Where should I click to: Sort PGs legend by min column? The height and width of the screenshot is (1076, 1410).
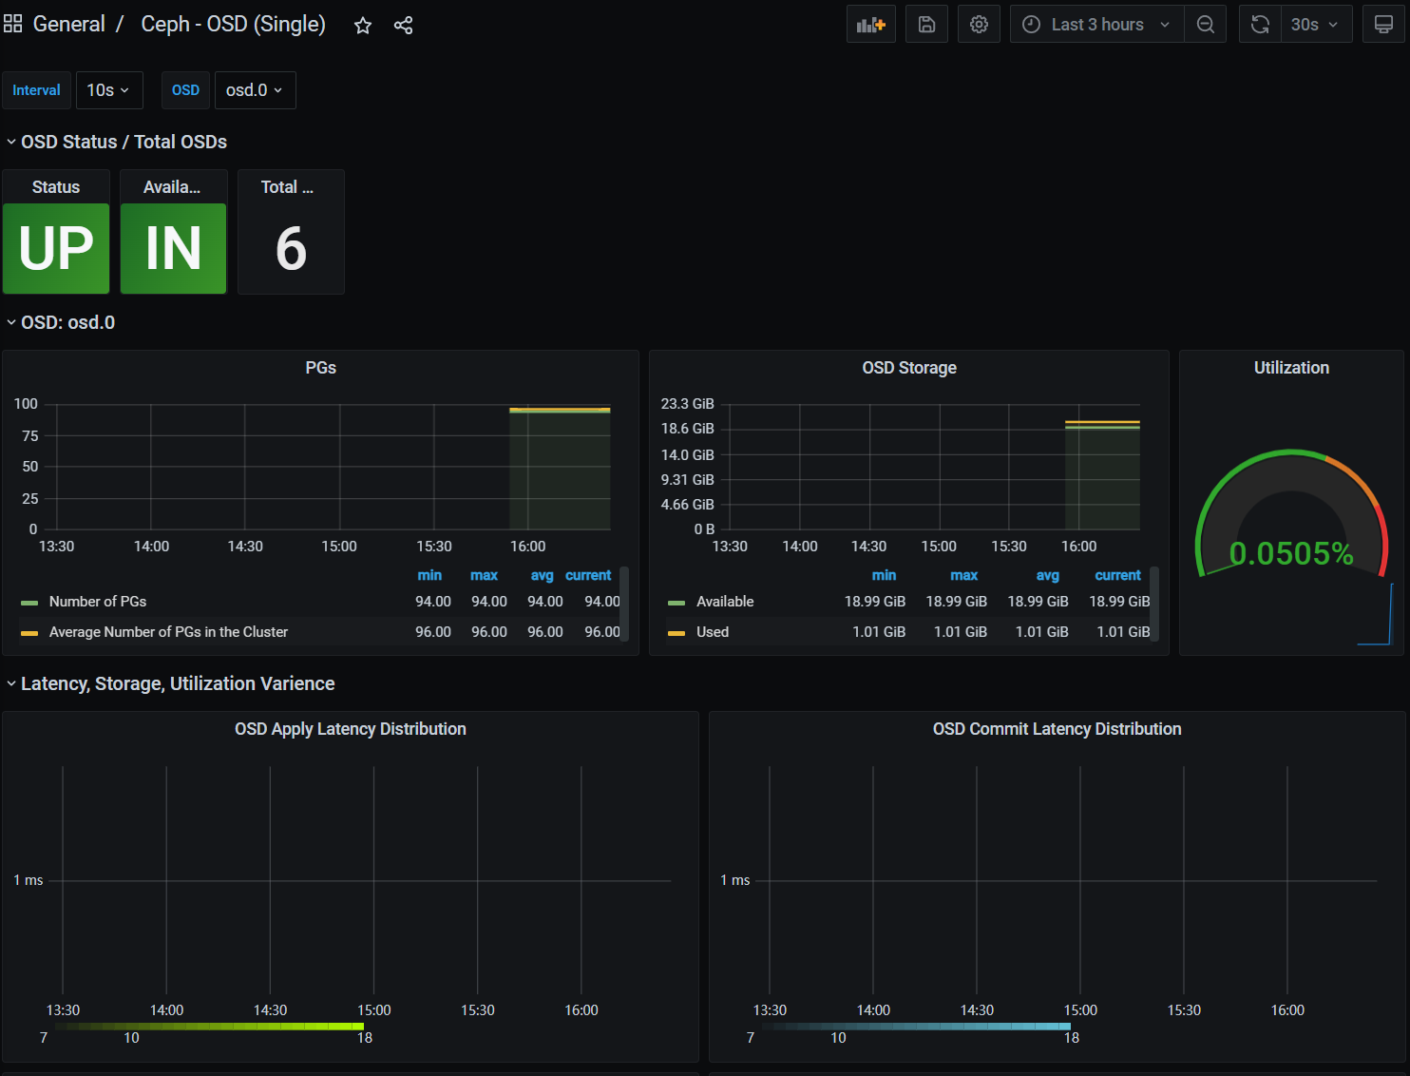click(429, 575)
